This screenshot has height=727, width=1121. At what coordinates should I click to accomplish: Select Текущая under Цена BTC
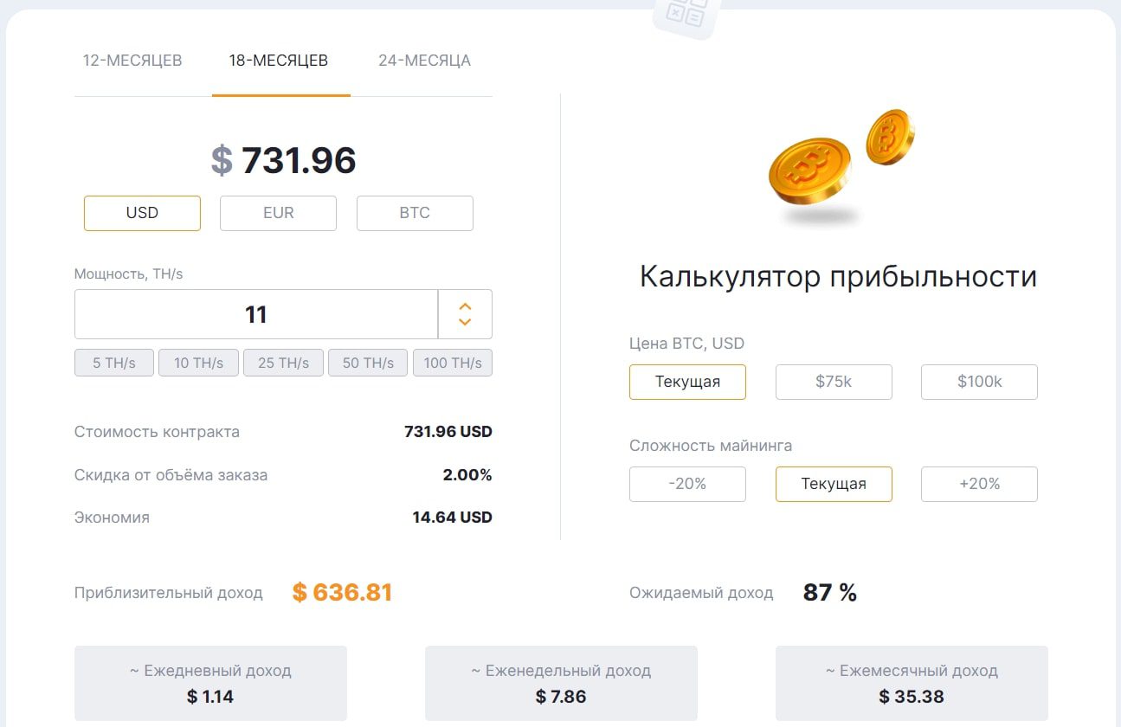pyautogui.click(x=687, y=382)
